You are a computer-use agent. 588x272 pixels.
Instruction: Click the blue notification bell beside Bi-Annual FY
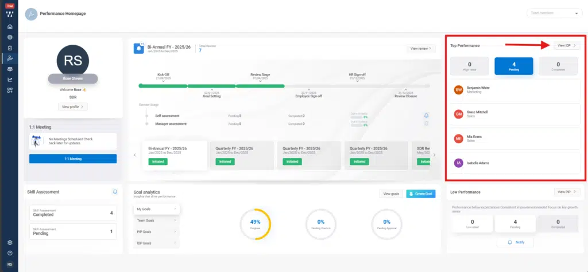tap(138, 49)
